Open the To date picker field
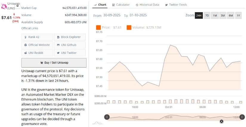Viewport: 246px width, 127px height. point(138,15)
